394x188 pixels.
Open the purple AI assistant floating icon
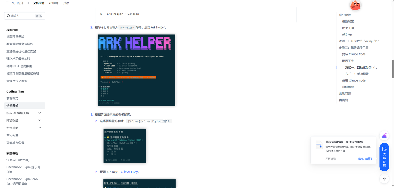[x=384, y=135]
